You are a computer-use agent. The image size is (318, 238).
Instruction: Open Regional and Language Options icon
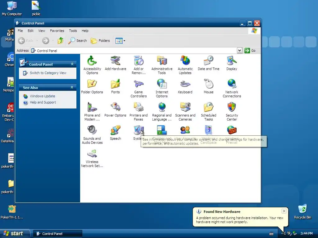162,112
